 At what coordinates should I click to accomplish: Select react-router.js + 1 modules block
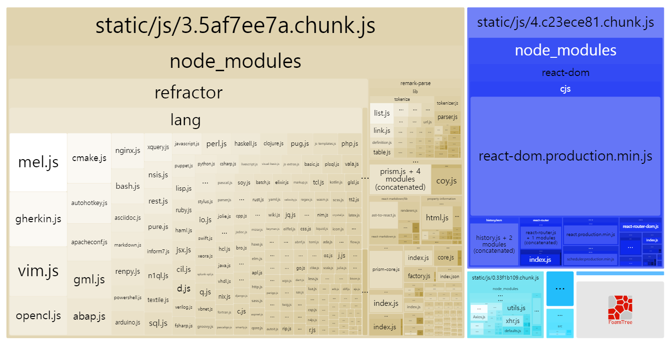click(541, 237)
